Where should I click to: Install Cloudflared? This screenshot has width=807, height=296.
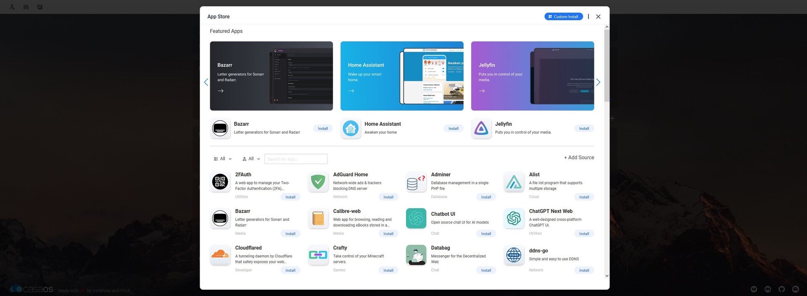[290, 270]
